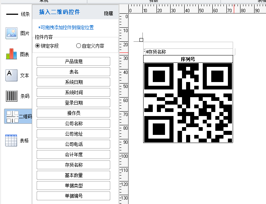Select the line (线条) control icon
The height and width of the screenshot is (204, 266).
click(x=12, y=14)
